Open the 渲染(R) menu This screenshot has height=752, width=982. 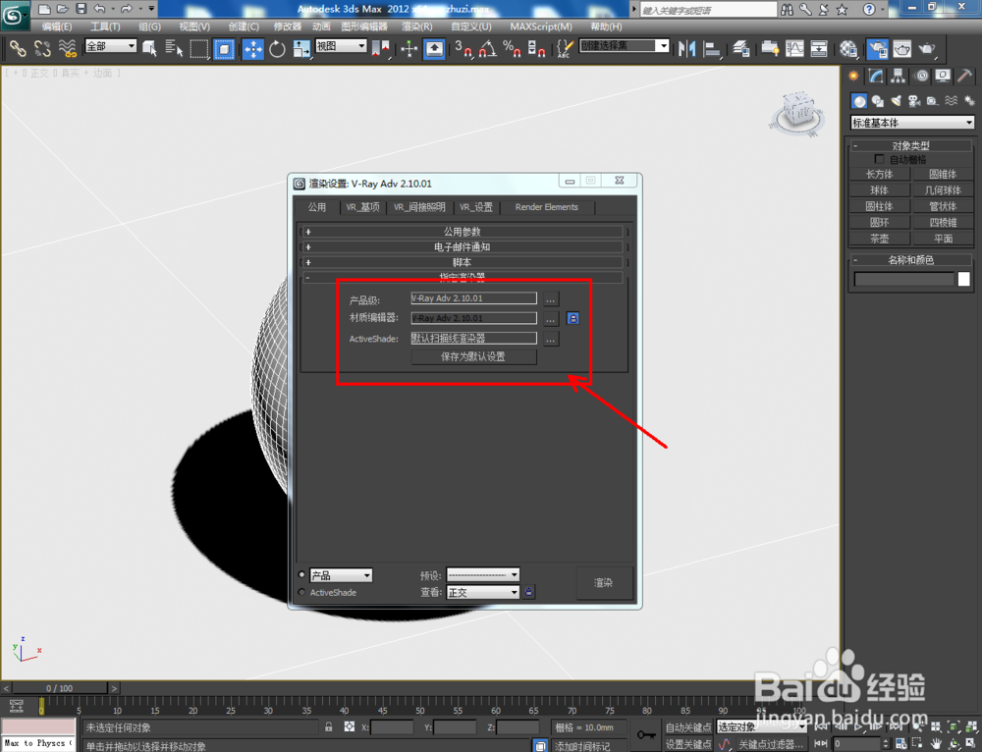coord(416,27)
